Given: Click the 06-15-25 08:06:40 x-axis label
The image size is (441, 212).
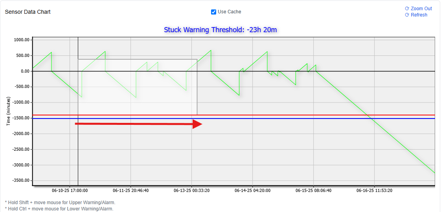Looking at the screenshot, I should point(313,191).
